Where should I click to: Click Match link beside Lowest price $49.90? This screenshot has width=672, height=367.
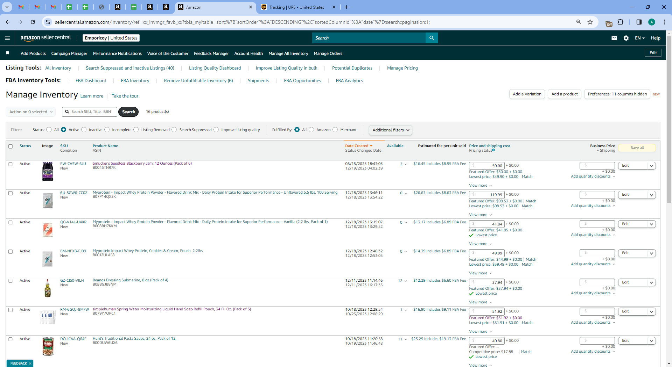point(527,177)
